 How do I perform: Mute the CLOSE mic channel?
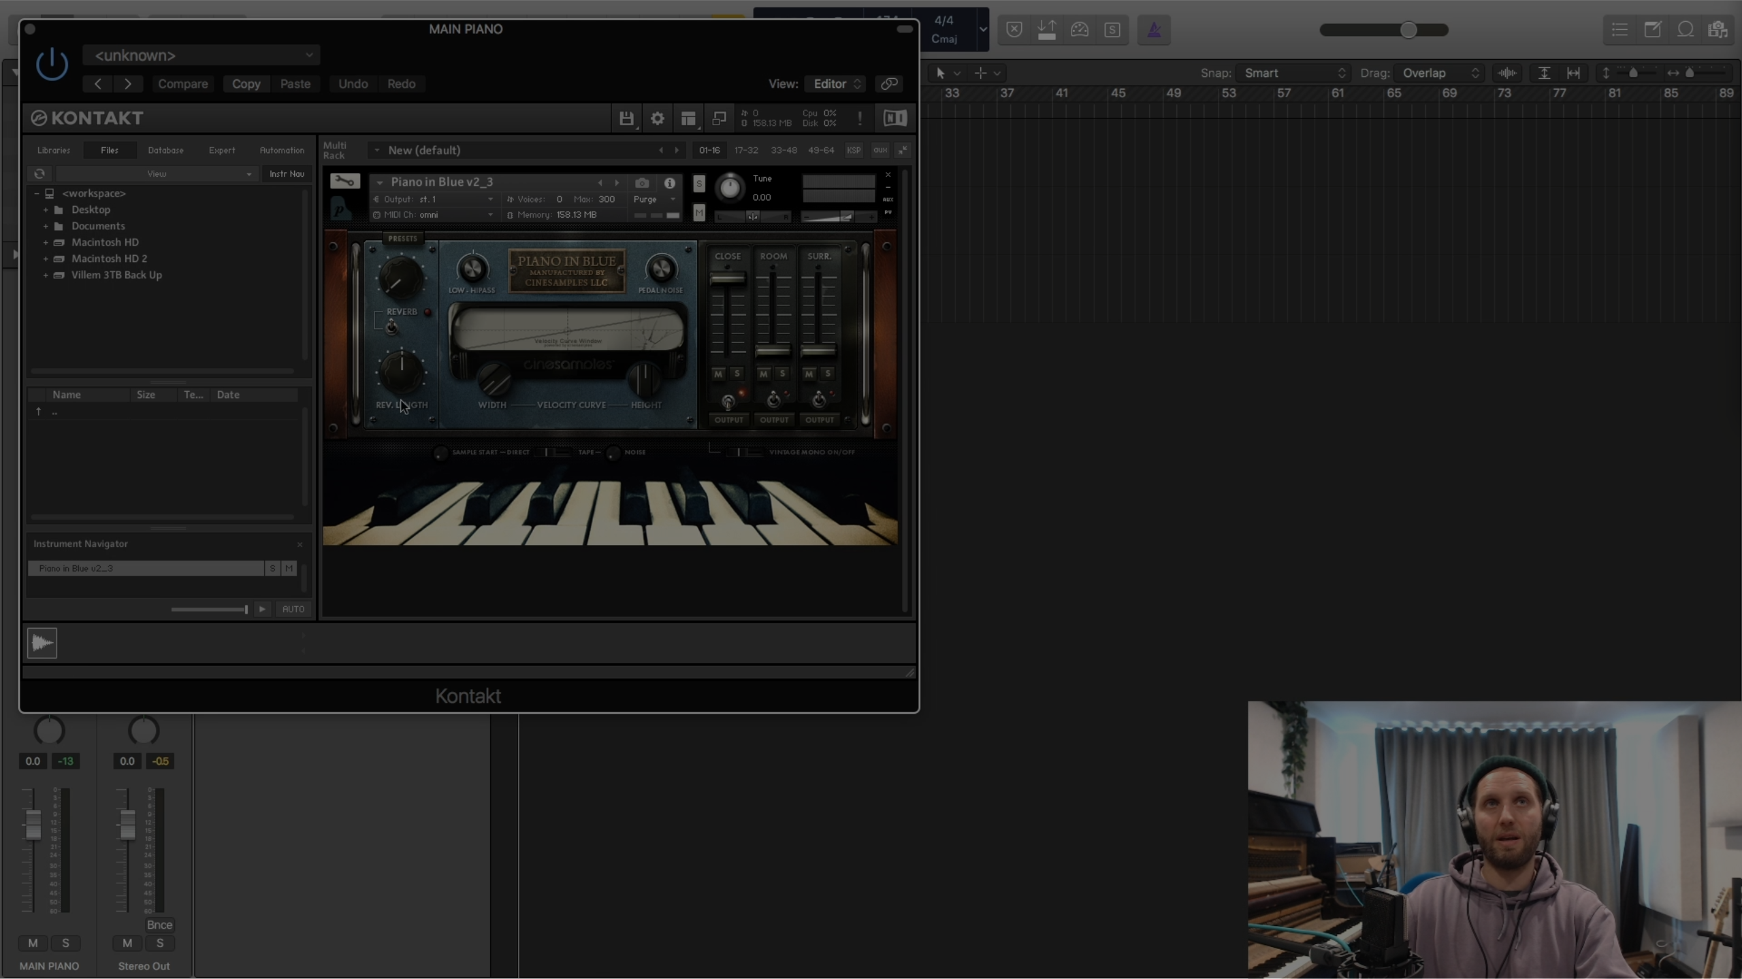click(718, 374)
